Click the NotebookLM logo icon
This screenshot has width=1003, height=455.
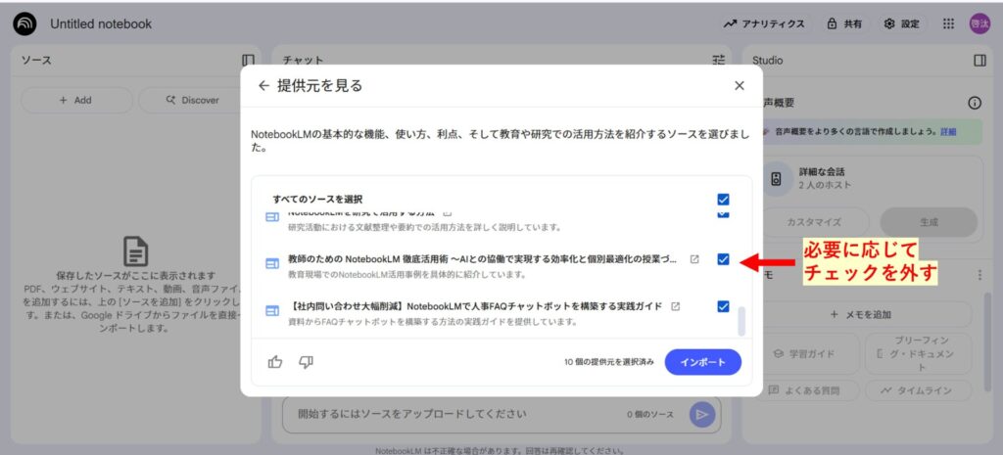pos(24,23)
